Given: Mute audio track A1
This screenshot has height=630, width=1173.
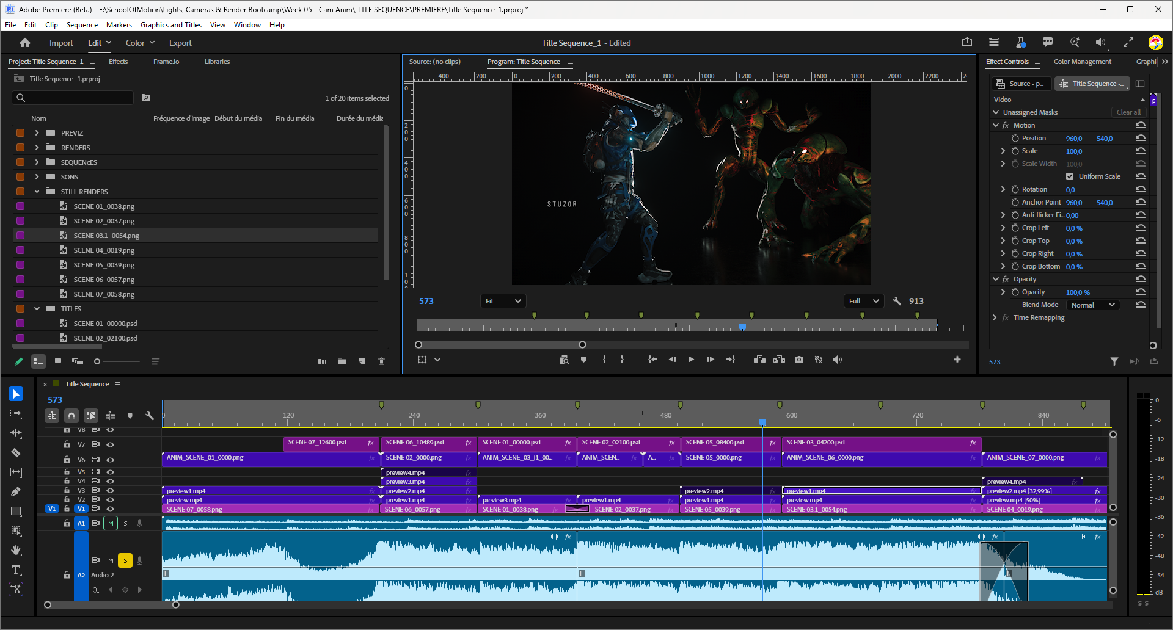Looking at the screenshot, I should 111,523.
